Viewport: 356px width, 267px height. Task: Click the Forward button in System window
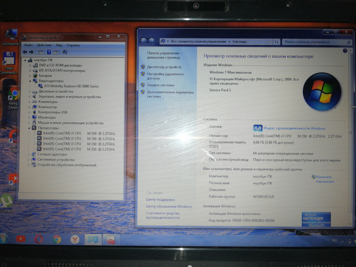(x=151, y=41)
